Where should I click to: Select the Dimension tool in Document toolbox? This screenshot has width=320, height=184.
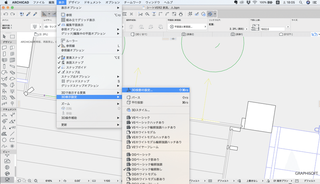click(4, 115)
